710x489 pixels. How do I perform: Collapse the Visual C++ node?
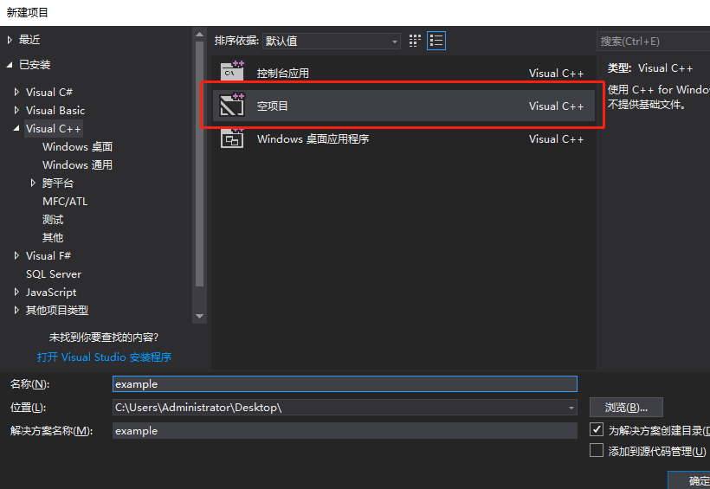pos(16,129)
